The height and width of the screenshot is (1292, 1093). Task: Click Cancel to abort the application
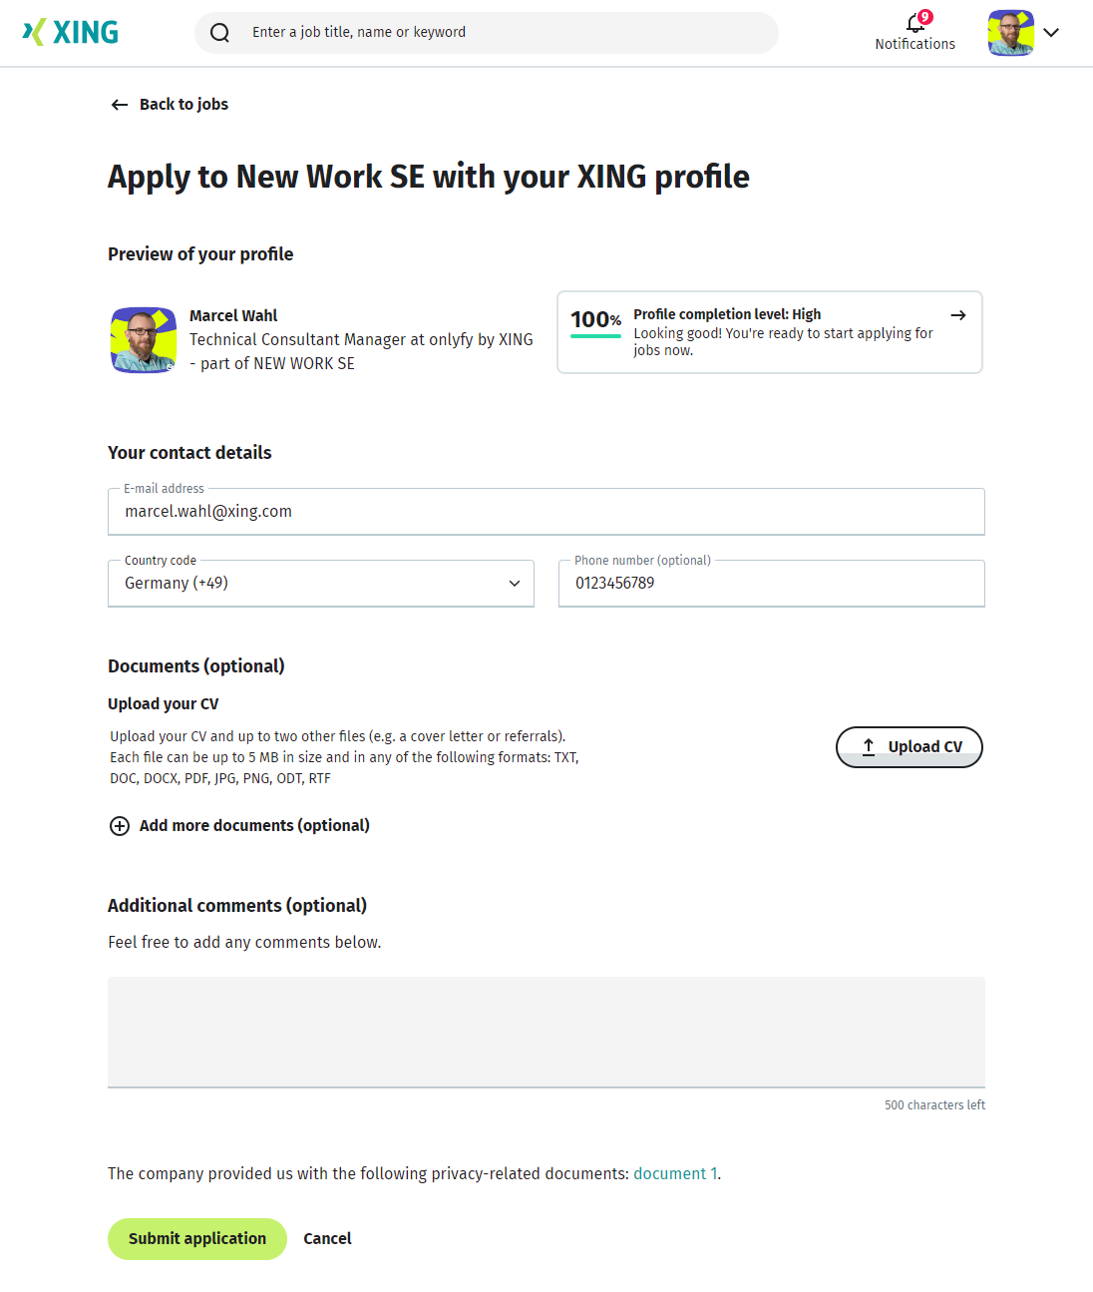click(x=327, y=1238)
